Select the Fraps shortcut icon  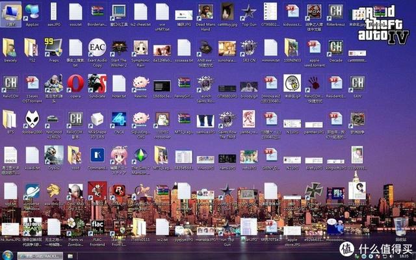pos(54,47)
